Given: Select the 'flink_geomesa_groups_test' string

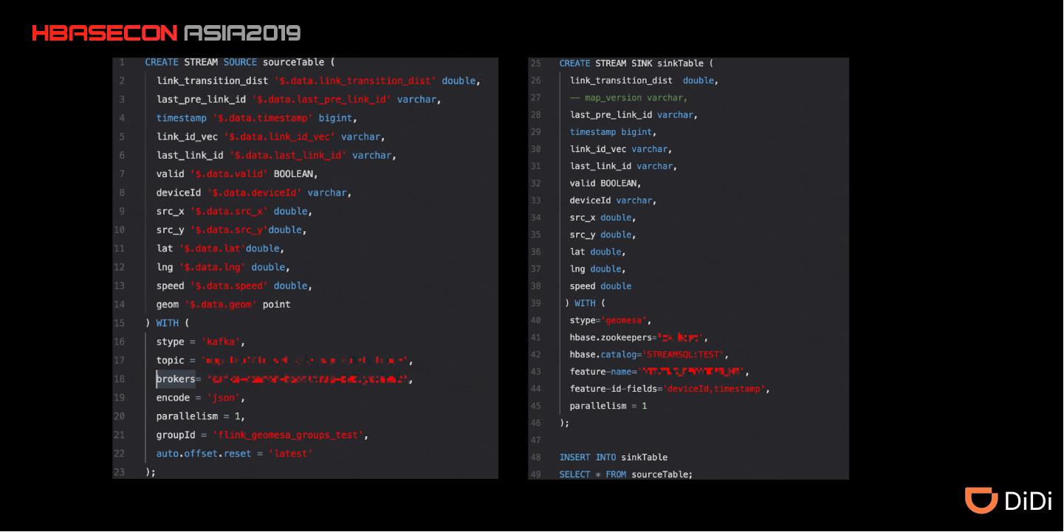Looking at the screenshot, I should tap(288, 435).
